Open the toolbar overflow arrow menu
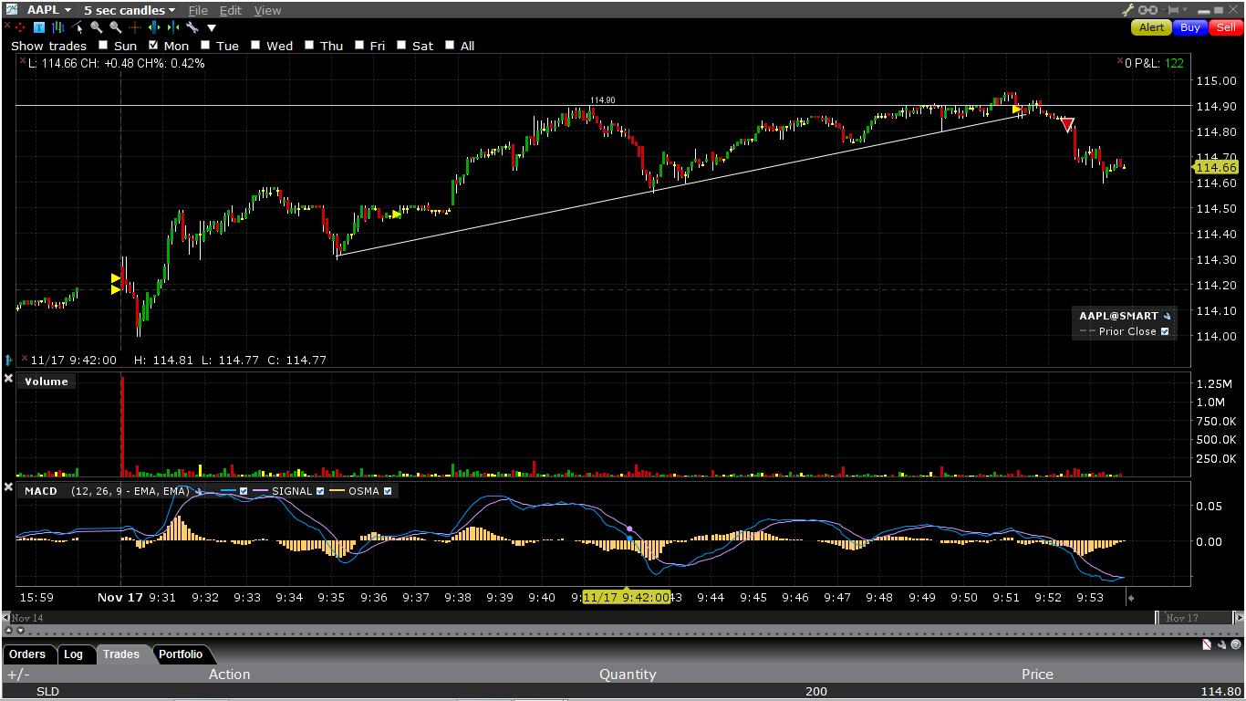1246x701 pixels. point(212,28)
